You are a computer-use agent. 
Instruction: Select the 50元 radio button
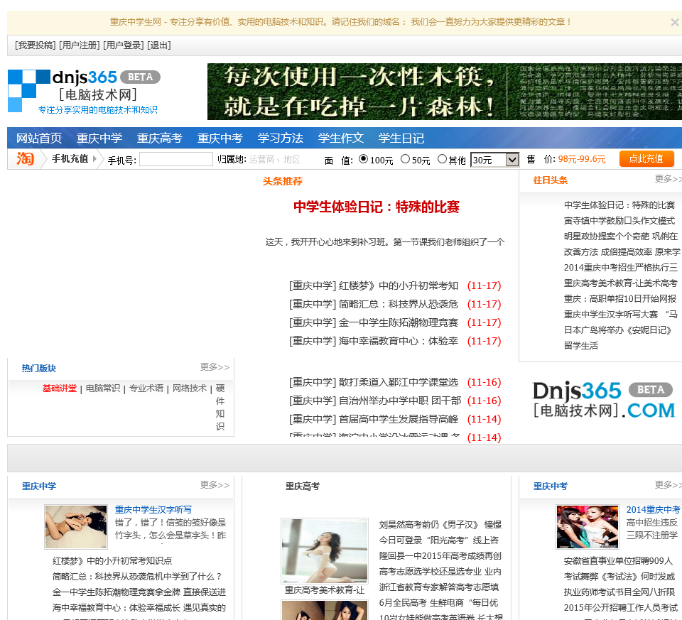(405, 159)
